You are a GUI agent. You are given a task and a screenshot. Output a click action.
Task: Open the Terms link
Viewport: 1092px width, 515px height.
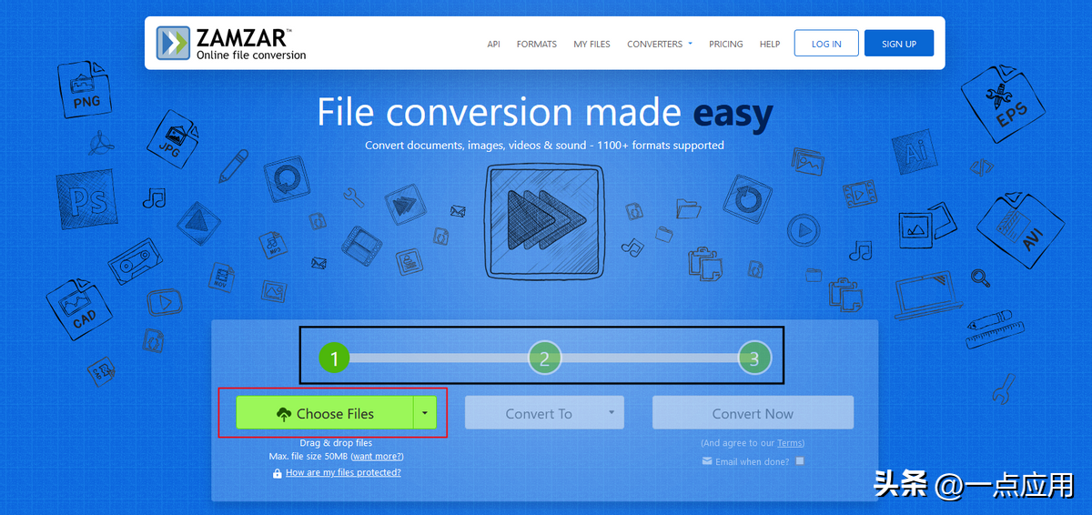[790, 443]
